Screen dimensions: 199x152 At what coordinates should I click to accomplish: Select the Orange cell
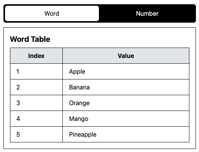[126, 103]
